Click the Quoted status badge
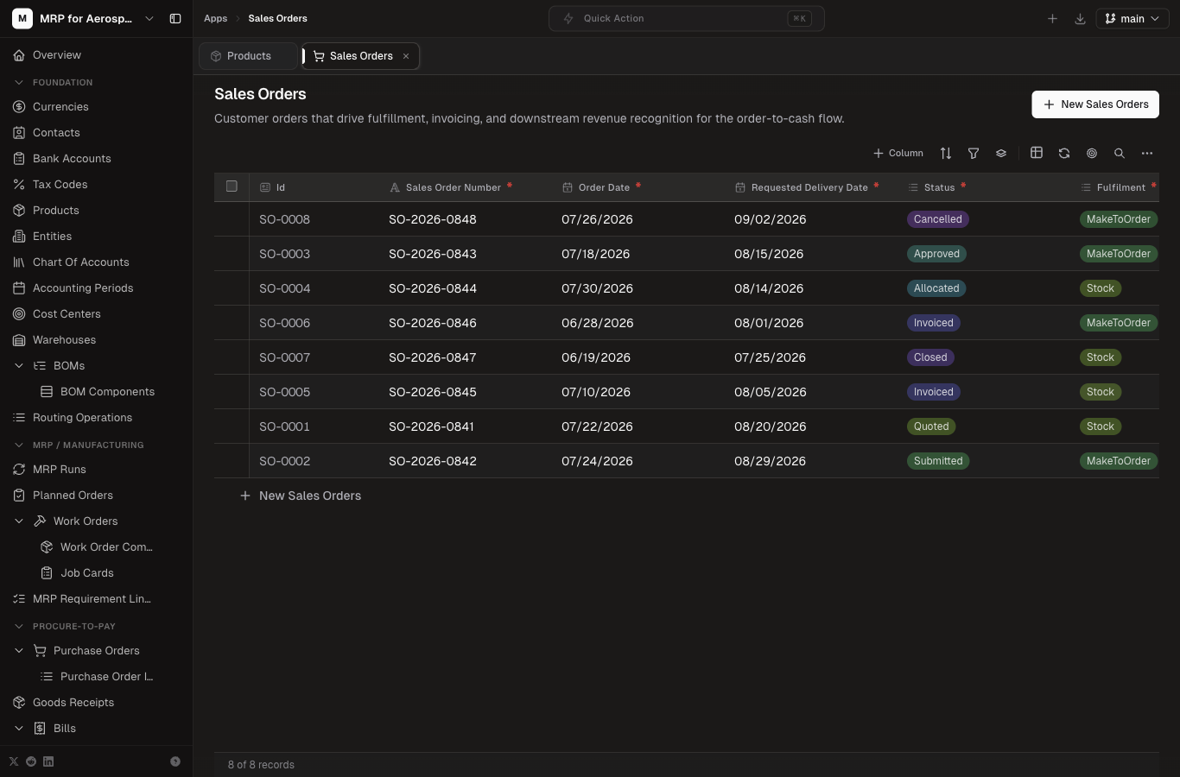This screenshot has width=1180, height=777. click(x=931, y=426)
